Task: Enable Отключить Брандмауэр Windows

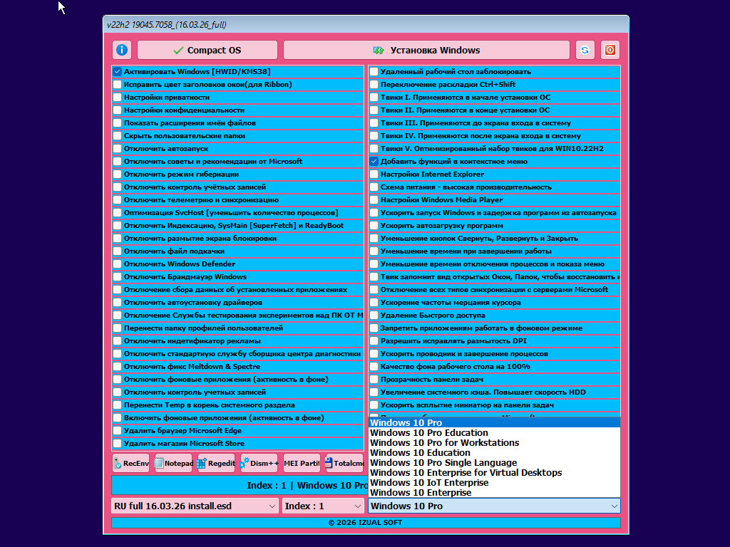Action: coord(118,277)
